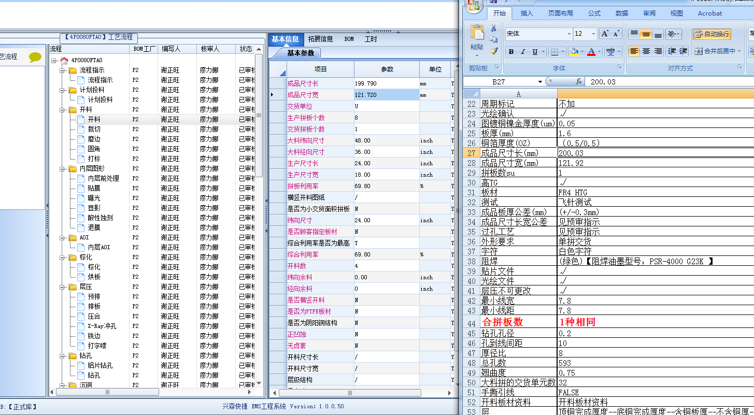Click the red home icon of 4P0080FTA0
This screenshot has width=754, height=415.
tap(64, 60)
